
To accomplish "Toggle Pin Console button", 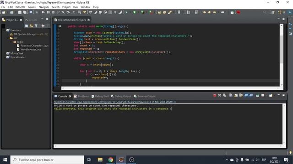I will [x=257, y=95].
